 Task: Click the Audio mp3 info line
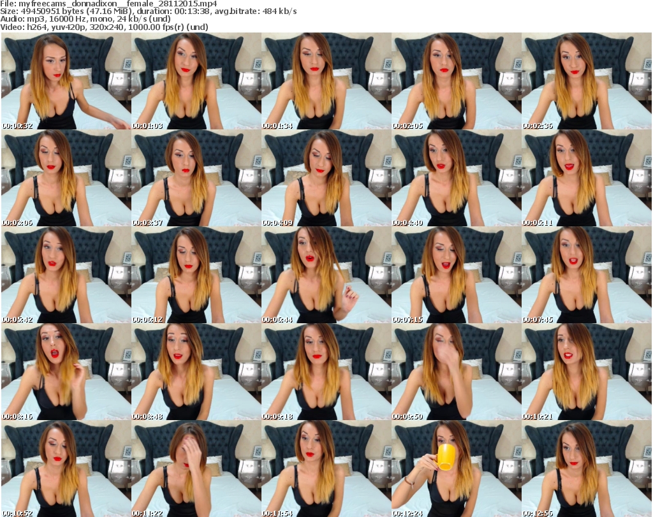(x=85, y=19)
